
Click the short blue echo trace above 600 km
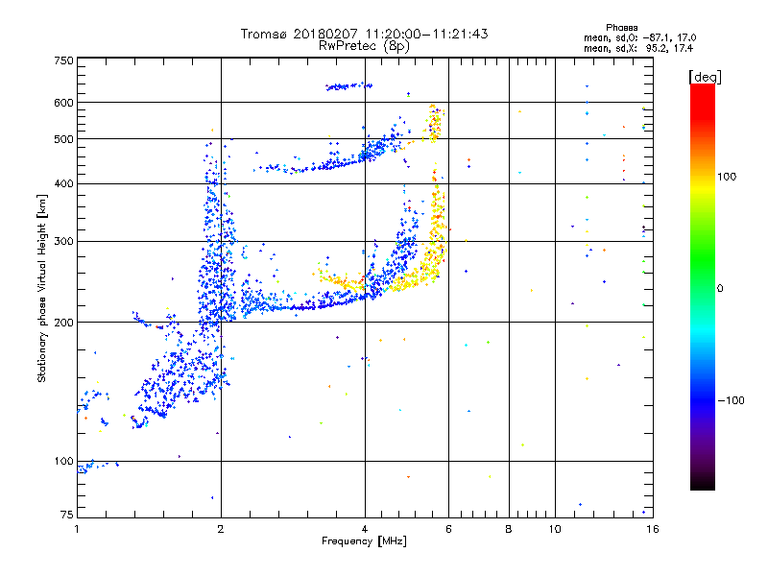point(348,86)
